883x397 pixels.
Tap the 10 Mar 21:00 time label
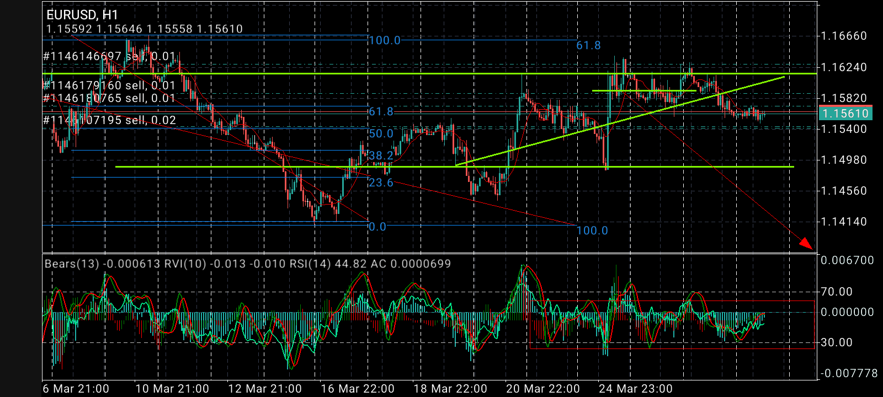(x=172, y=389)
